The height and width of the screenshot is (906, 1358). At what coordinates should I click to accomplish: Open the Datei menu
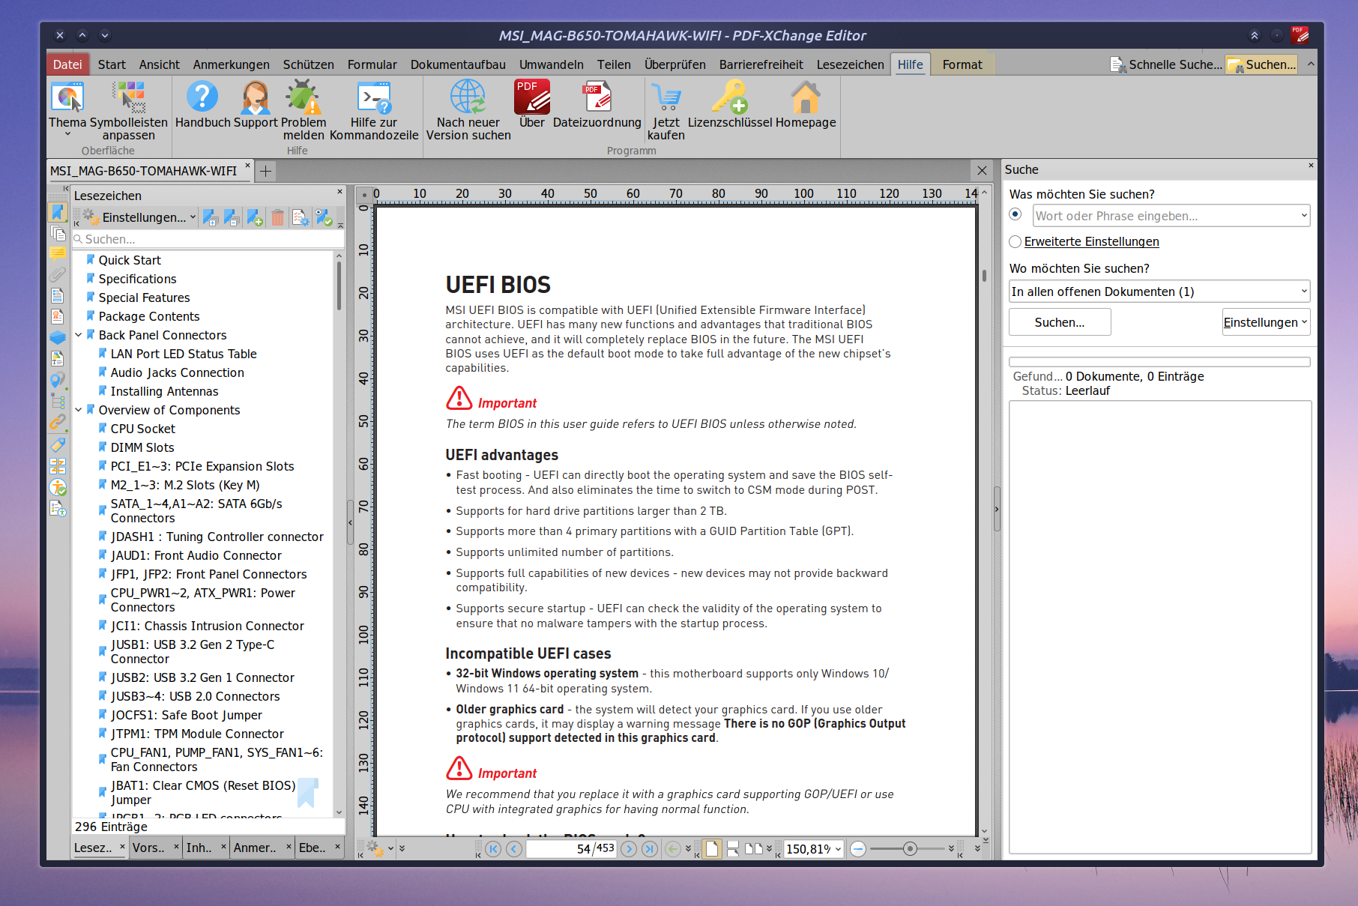pos(67,64)
